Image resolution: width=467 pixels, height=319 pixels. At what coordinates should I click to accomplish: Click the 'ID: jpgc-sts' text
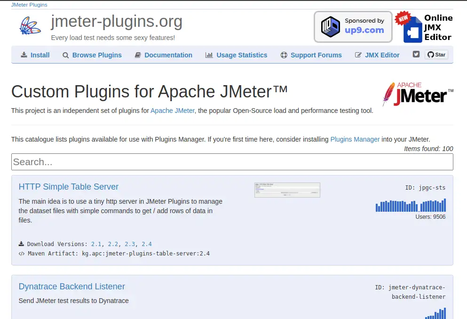click(x=425, y=188)
